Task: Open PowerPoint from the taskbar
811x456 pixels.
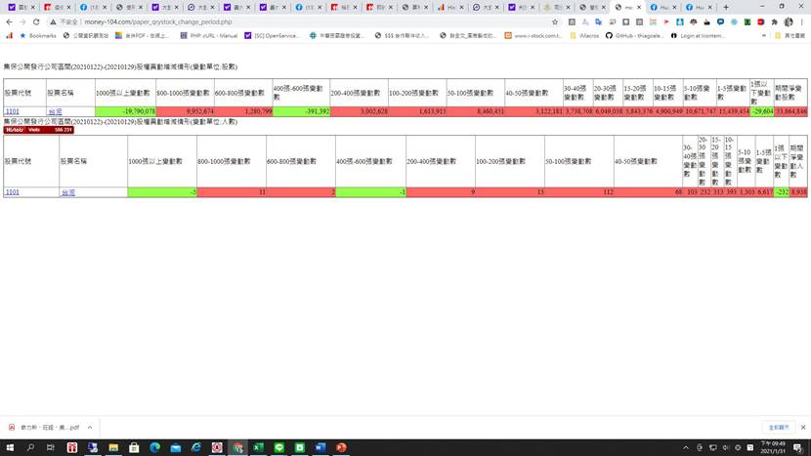Action: point(341,447)
